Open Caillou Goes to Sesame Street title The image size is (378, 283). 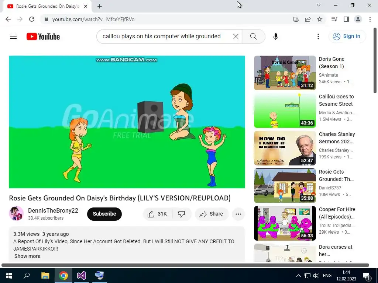336,100
